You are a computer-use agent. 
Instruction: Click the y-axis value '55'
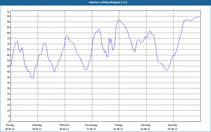[x=8, y=61]
